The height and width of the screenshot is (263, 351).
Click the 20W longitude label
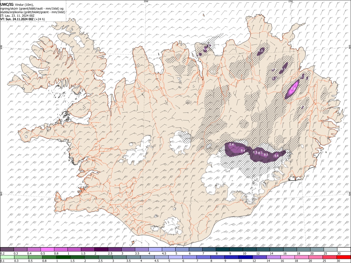(x=146, y=1)
